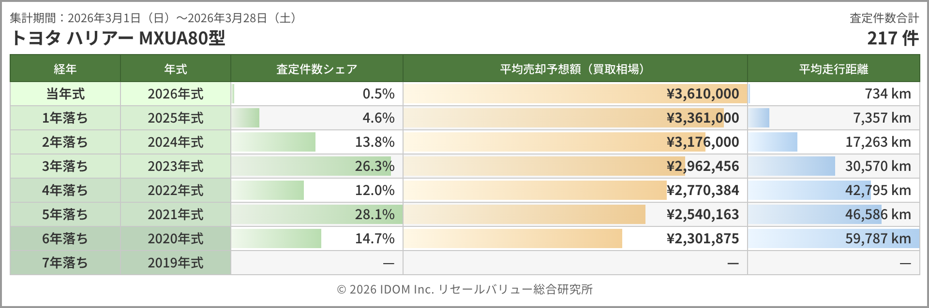The width and height of the screenshot is (929, 308).
Task: Click the トヨタ ハリアー MXUA80型 title
Action: (118, 38)
